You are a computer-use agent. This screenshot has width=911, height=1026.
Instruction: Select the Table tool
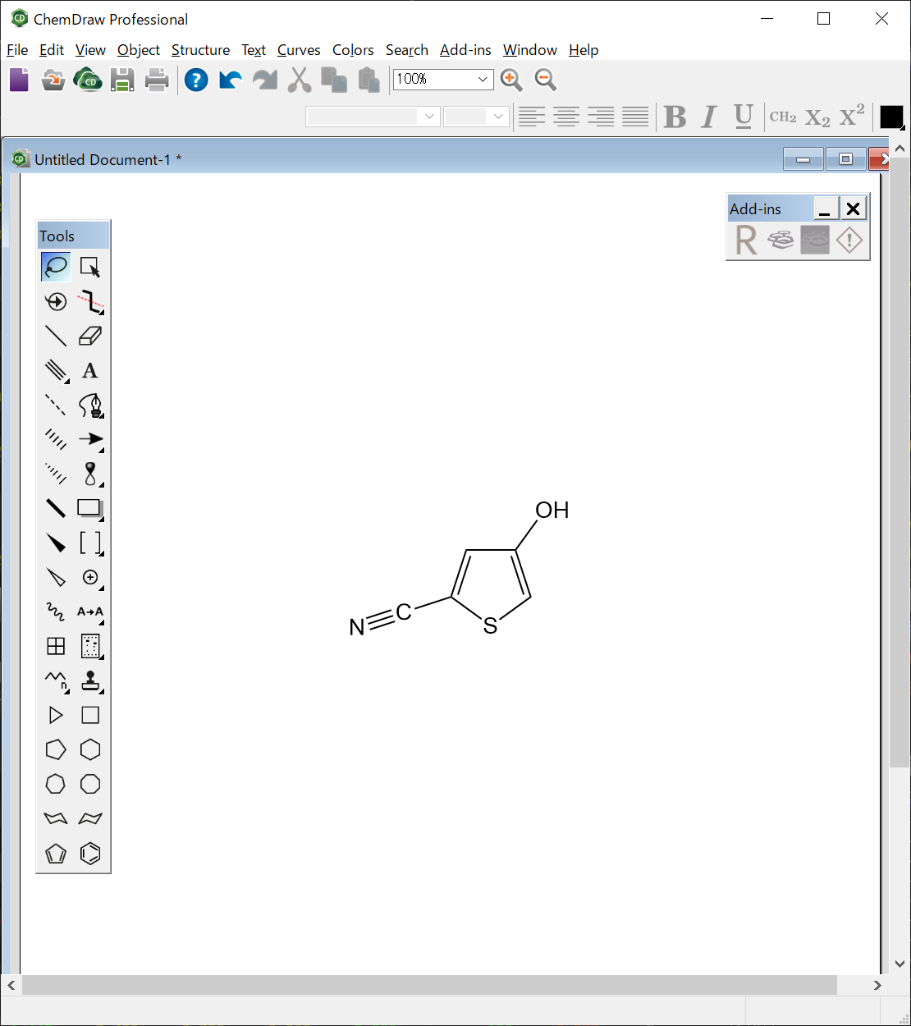coord(55,646)
